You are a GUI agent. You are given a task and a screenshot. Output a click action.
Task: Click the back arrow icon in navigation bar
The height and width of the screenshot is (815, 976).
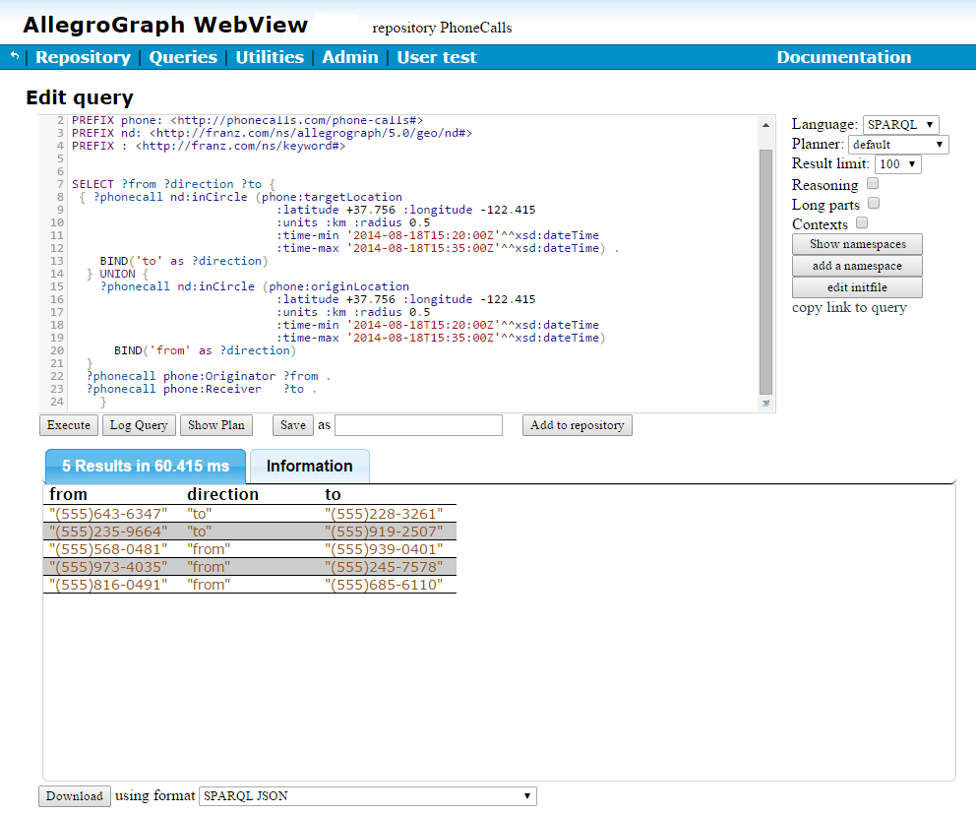[x=14, y=57]
